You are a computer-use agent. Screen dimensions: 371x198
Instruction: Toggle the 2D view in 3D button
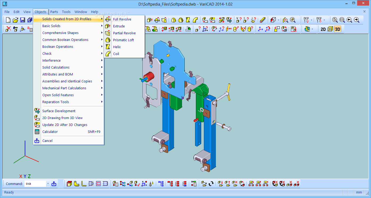click(330, 29)
